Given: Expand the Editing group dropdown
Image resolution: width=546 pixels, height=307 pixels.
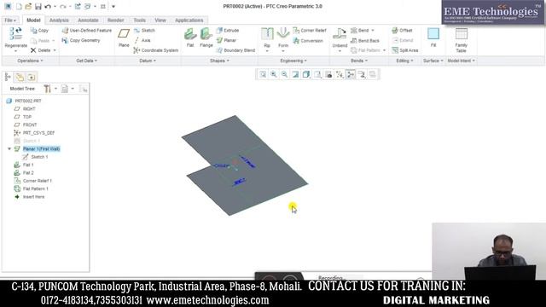Looking at the screenshot, I should tap(404, 61).
